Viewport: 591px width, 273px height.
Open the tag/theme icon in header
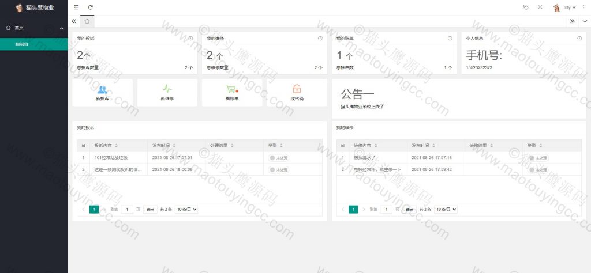525,7
